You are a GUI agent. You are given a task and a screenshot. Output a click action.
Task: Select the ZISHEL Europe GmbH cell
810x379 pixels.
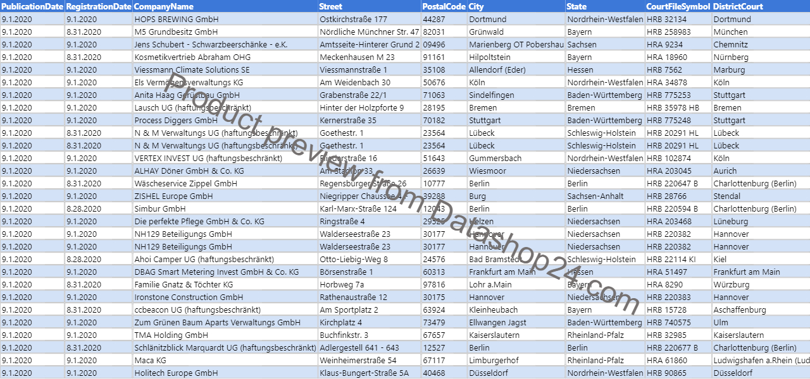tap(225, 196)
